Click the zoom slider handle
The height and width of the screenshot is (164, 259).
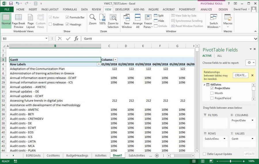231,161
